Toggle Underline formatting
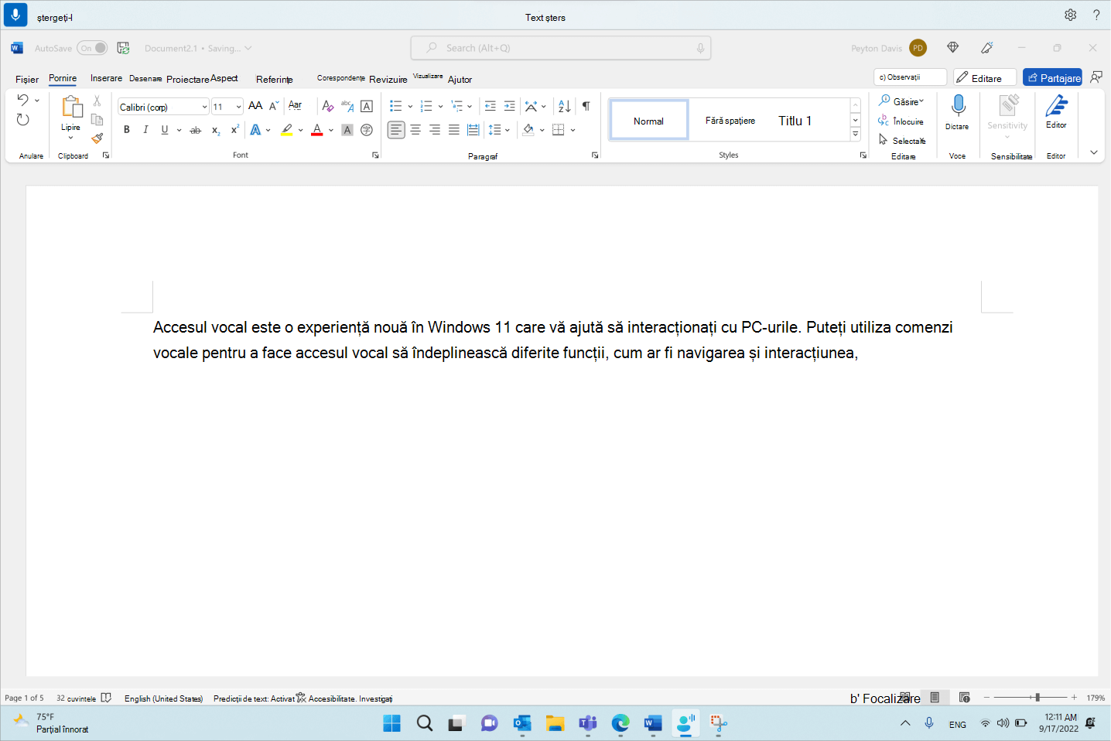Viewport: 1111px width, 741px height. (x=165, y=130)
